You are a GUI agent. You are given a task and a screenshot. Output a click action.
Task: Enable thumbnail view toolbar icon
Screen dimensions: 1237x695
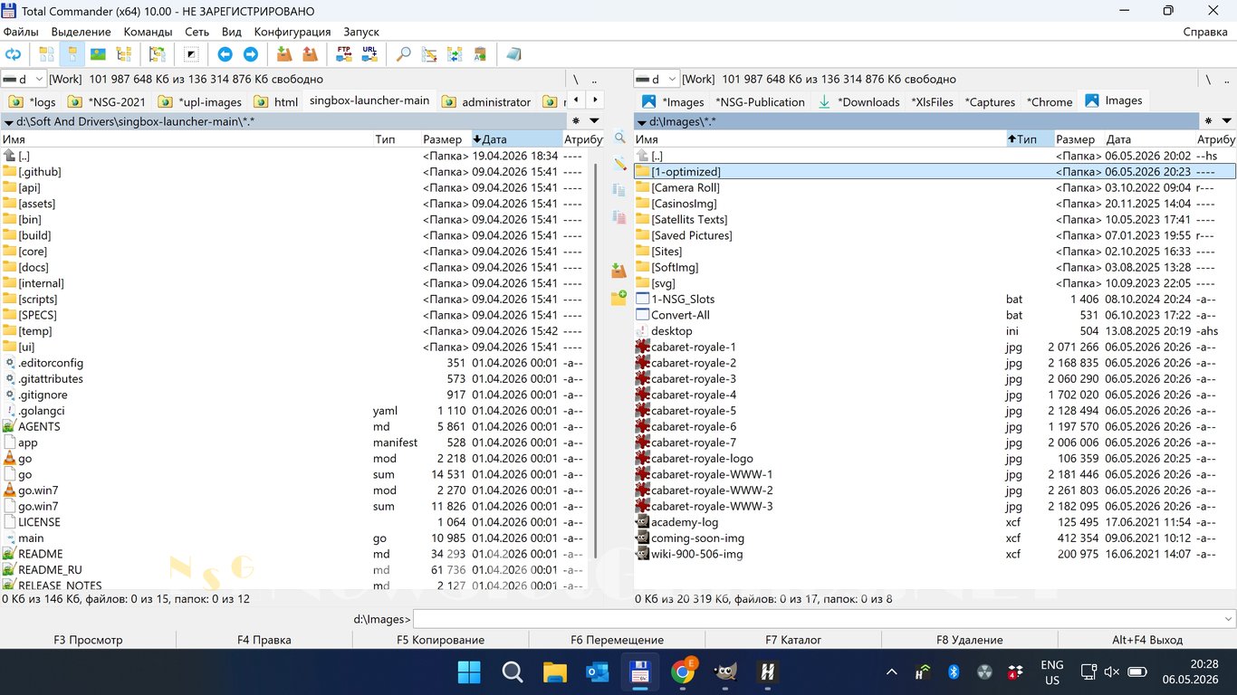[x=98, y=54]
